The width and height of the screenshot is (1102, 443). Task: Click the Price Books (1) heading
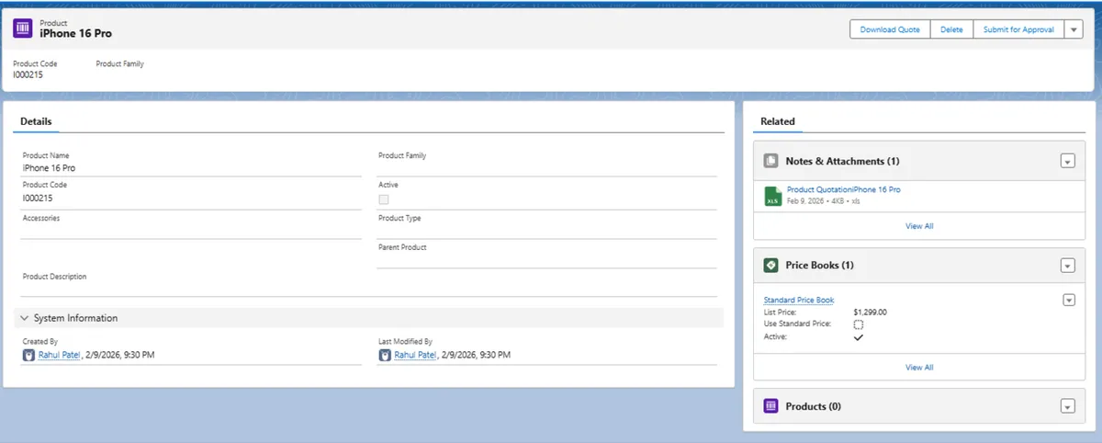(819, 265)
